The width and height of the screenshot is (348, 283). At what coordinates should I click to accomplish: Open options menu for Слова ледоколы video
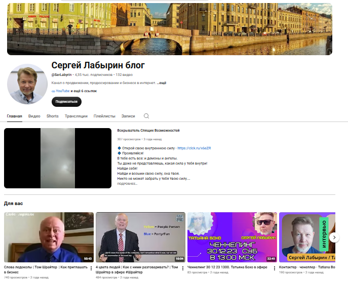91,268
